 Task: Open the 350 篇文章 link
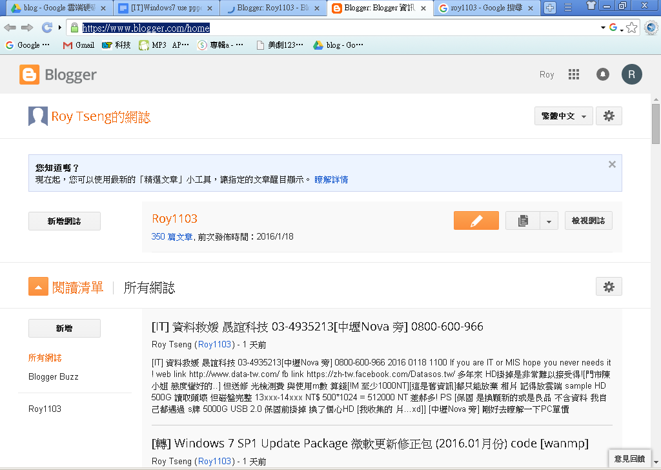click(x=172, y=237)
